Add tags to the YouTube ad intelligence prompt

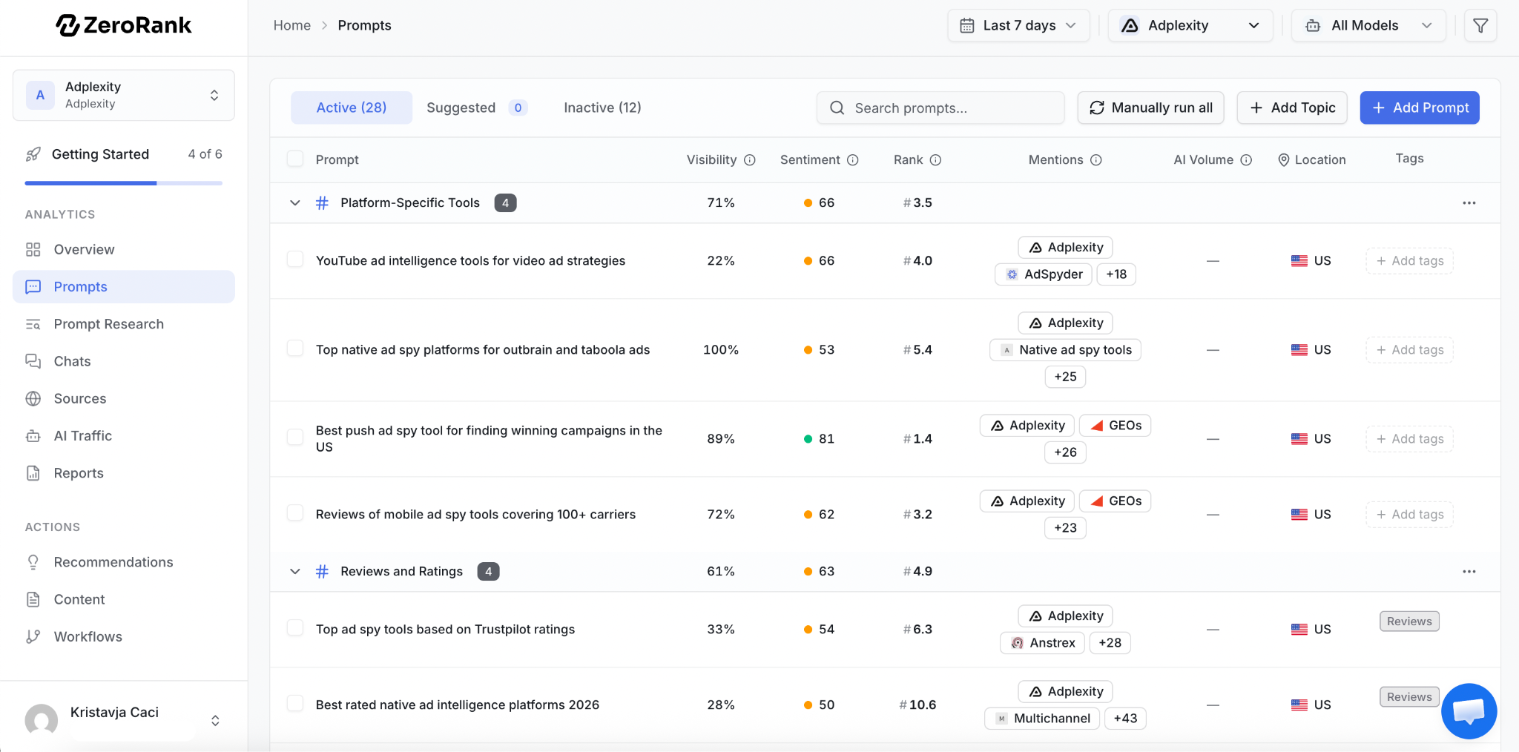pyautogui.click(x=1409, y=261)
